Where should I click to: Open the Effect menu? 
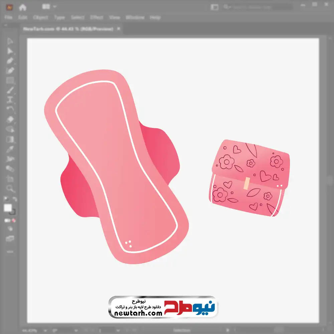pos(97,17)
